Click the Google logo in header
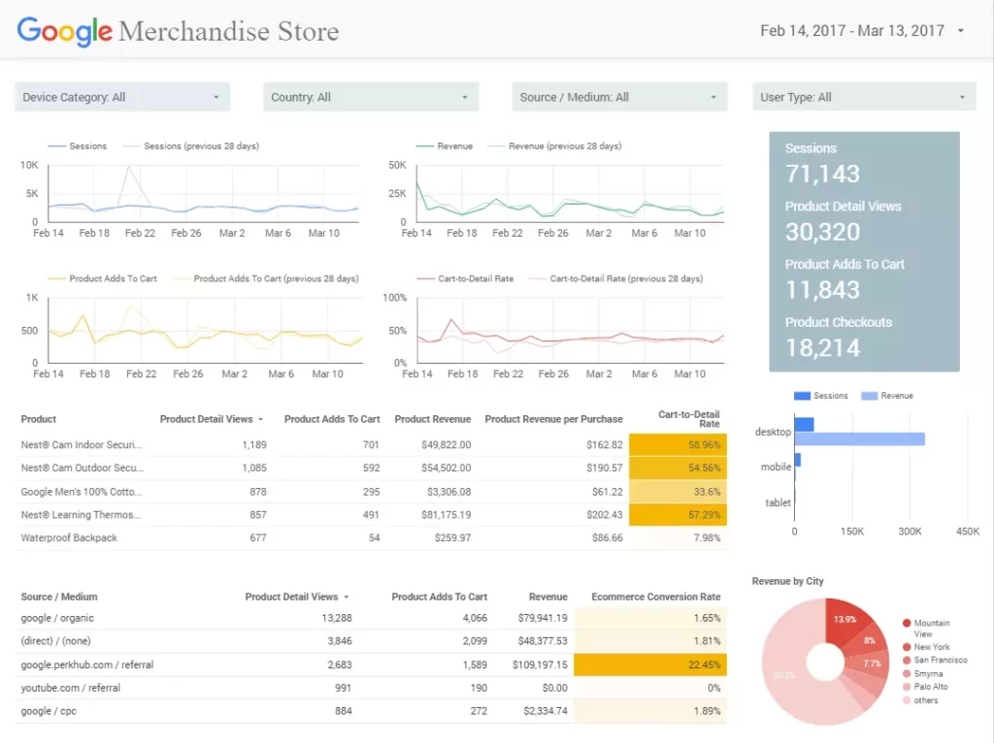The image size is (994, 743). point(64,31)
